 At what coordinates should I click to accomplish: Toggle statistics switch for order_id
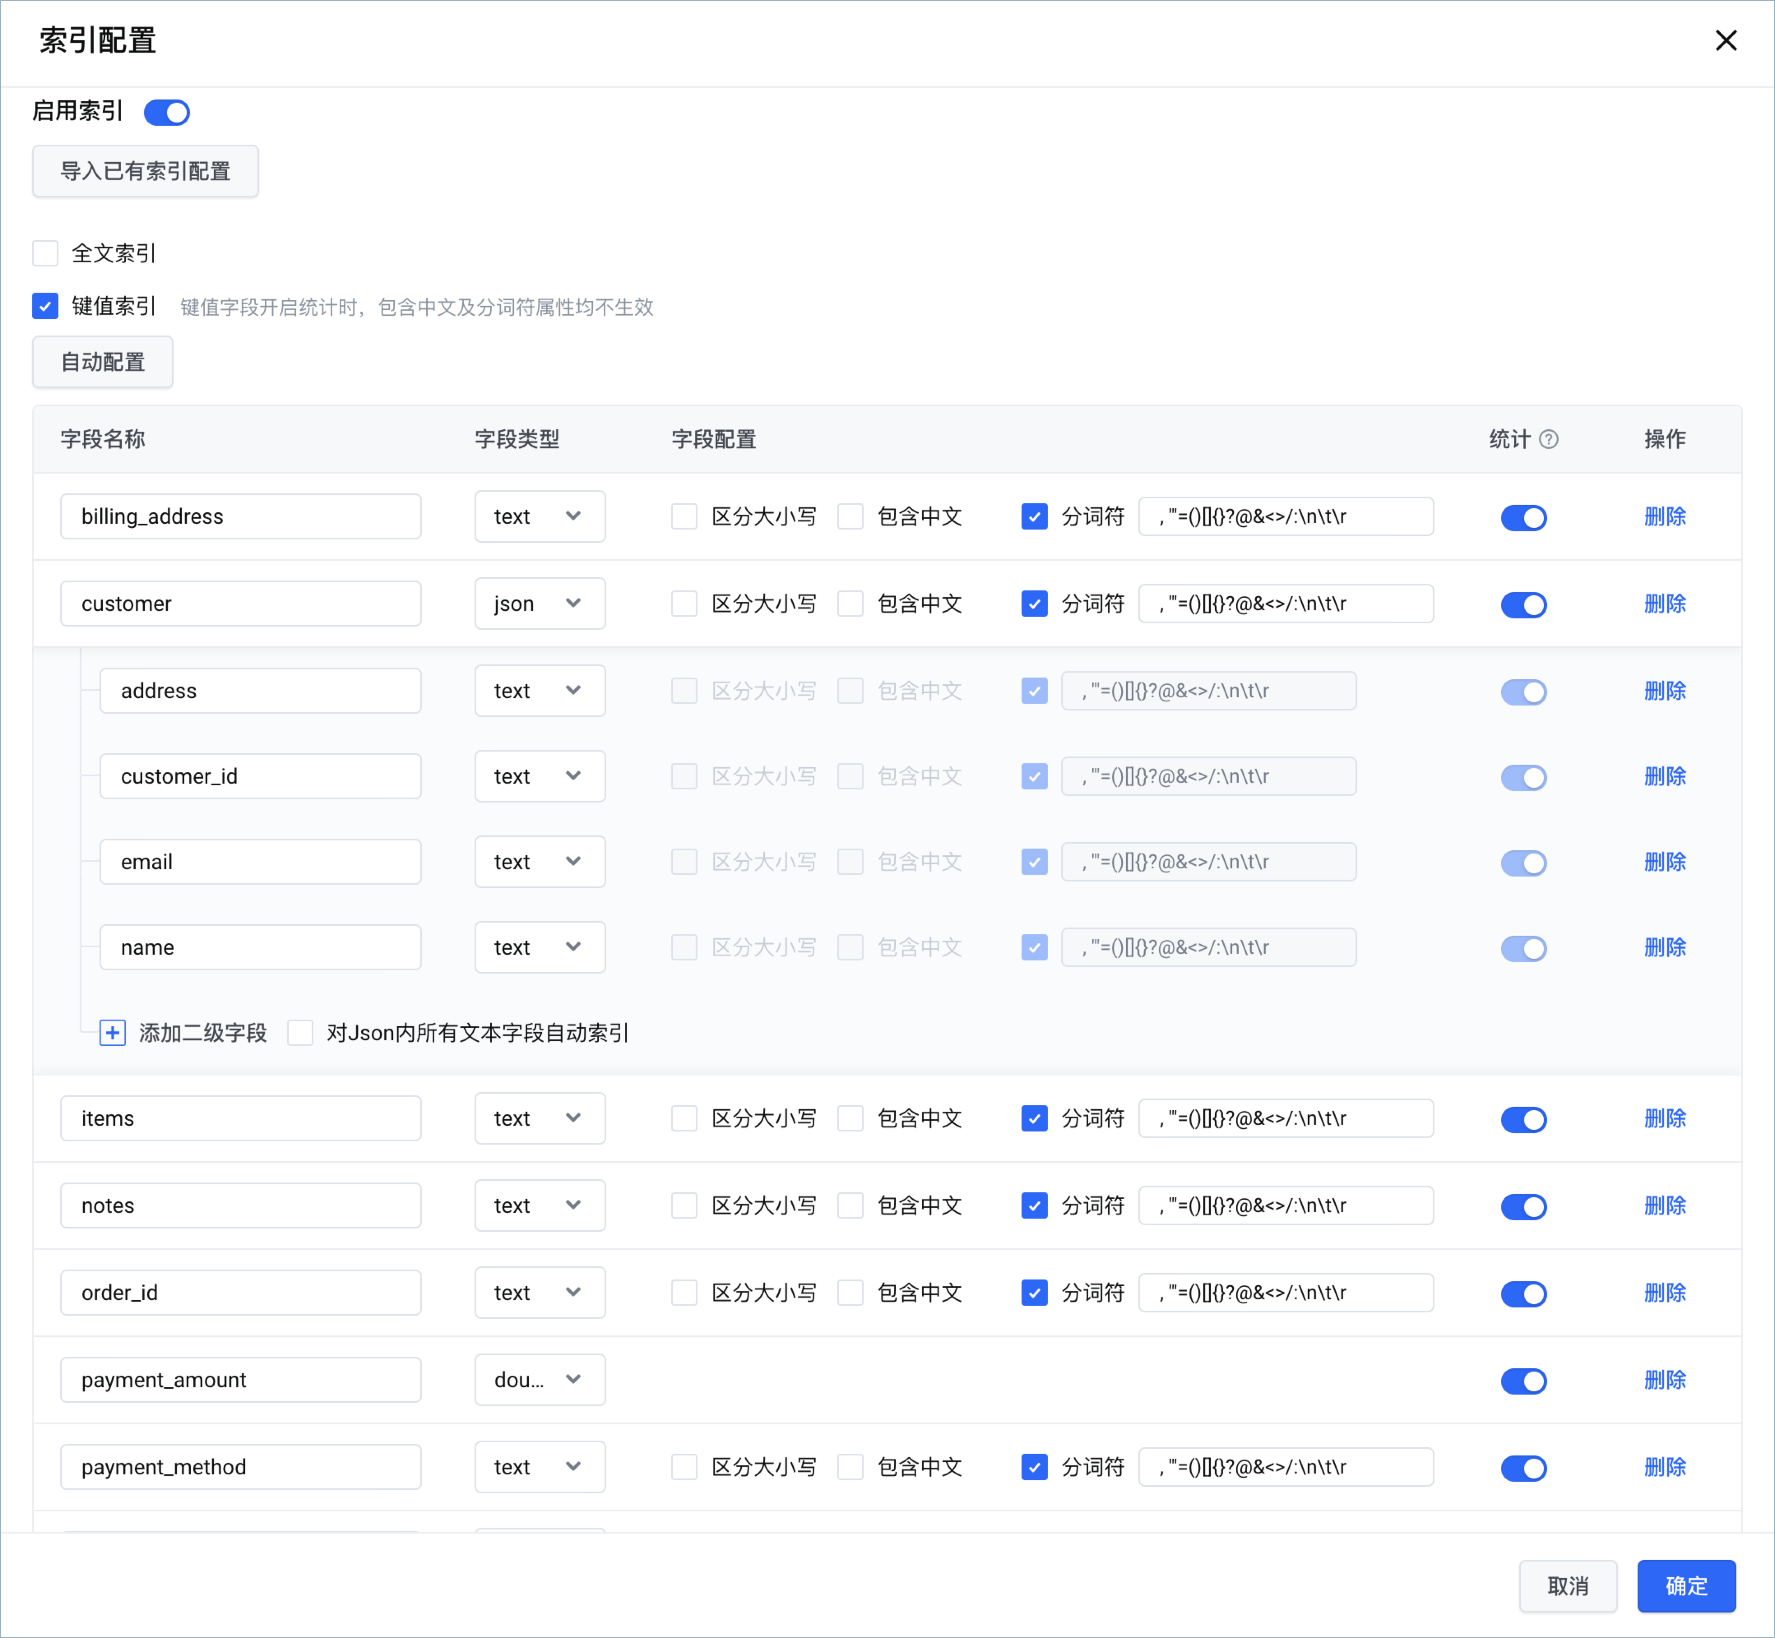(x=1524, y=1294)
